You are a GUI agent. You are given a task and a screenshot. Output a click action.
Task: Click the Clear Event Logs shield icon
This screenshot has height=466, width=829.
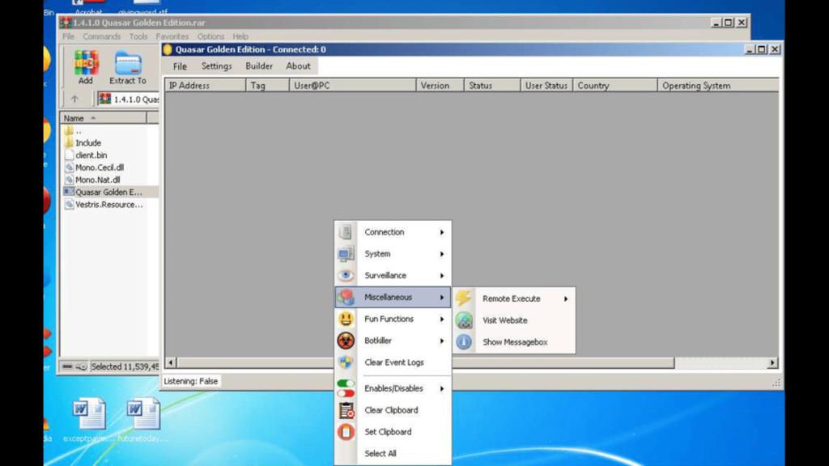tap(346, 362)
